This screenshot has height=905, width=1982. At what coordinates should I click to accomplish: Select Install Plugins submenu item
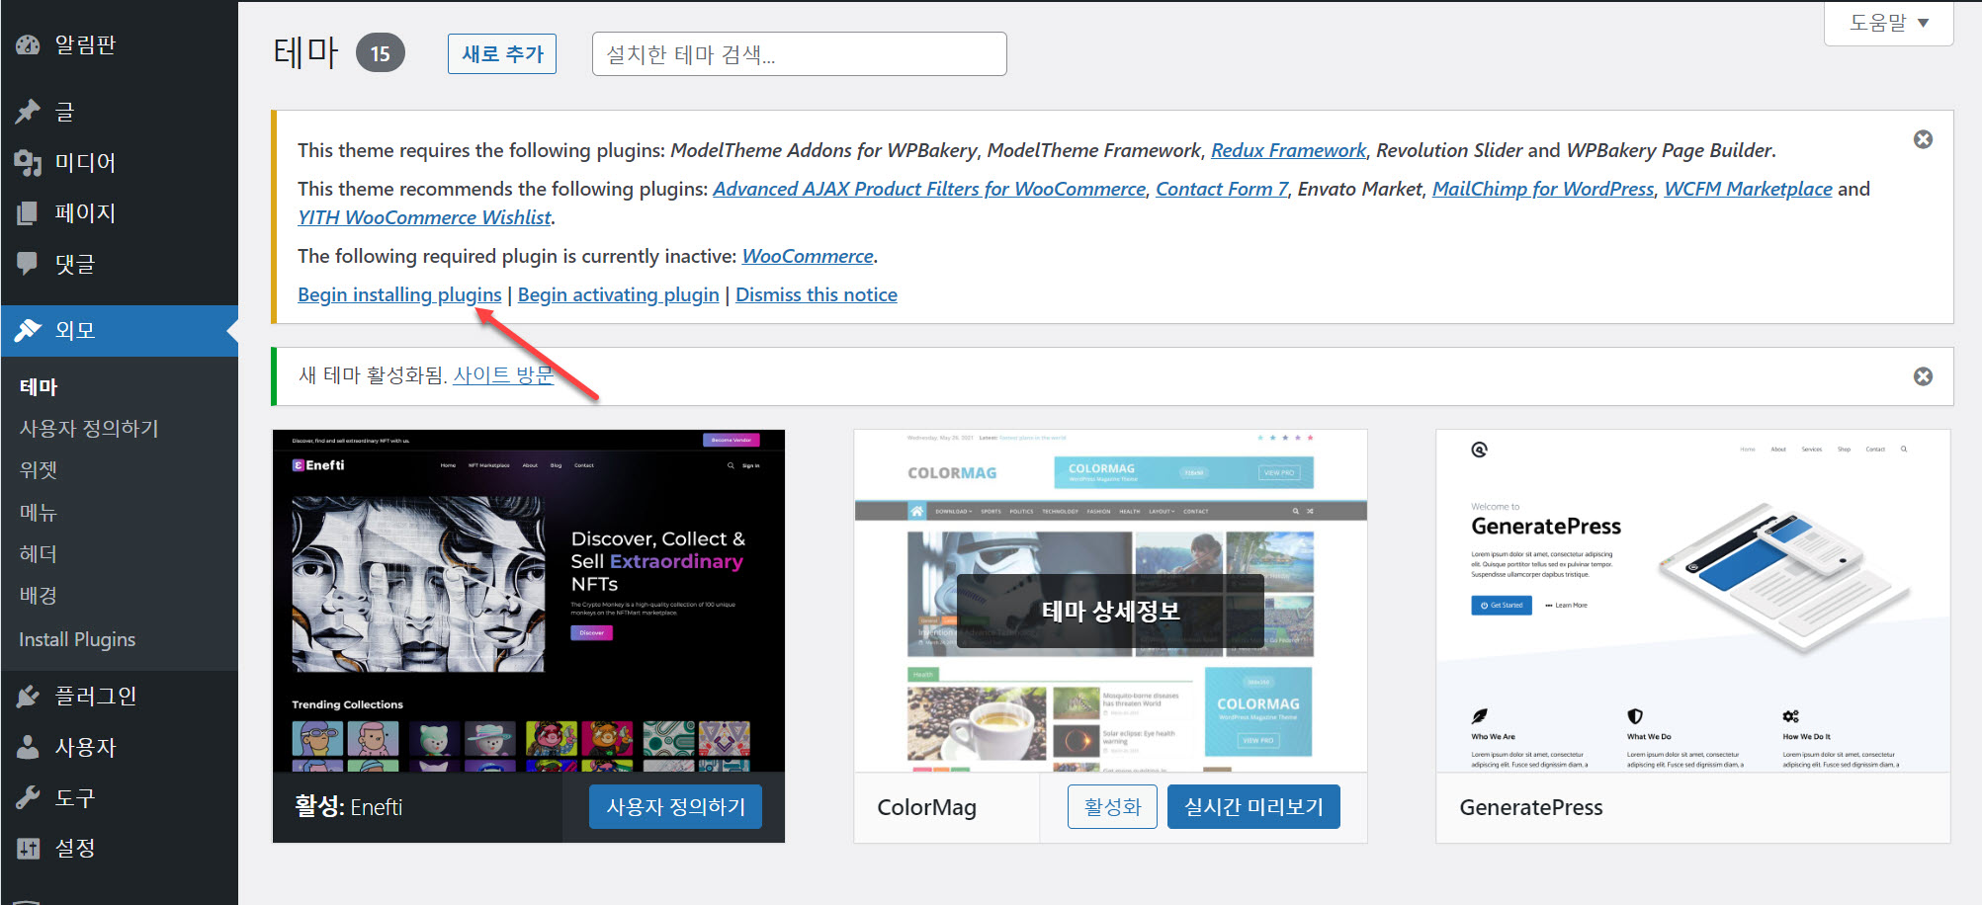pos(77,639)
